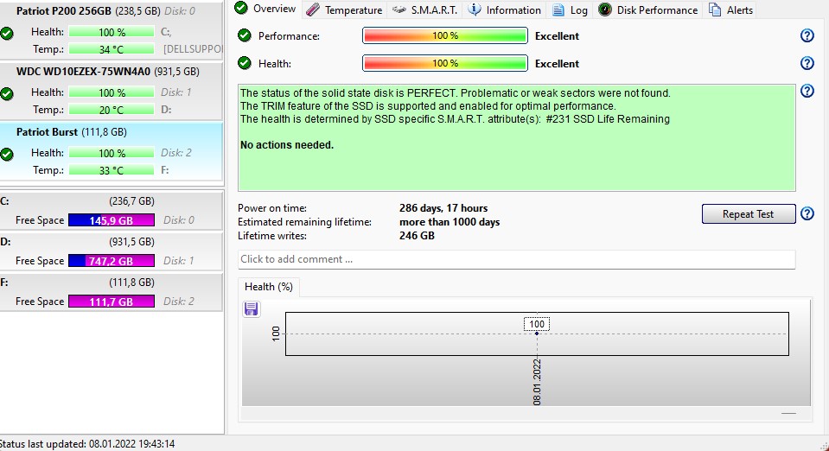
Task: Click the pages icon on Alerts tab
Action: pos(715,10)
